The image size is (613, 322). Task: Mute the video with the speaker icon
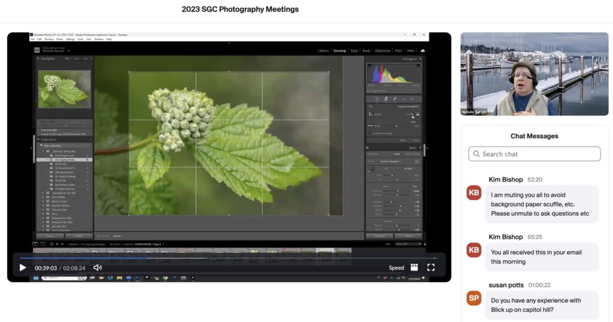[98, 268]
